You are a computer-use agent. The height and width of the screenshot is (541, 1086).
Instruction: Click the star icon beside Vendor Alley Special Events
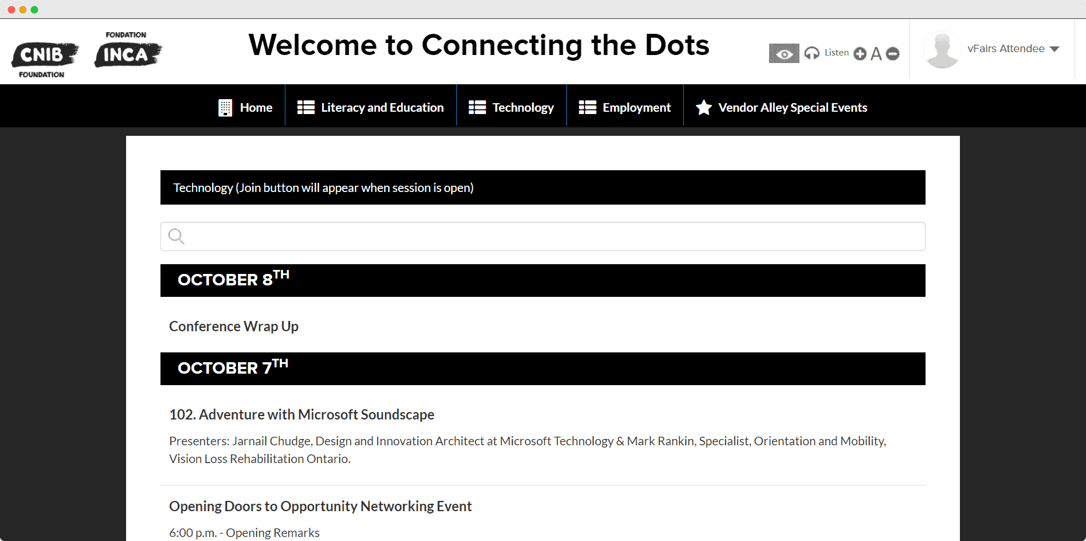pyautogui.click(x=703, y=107)
